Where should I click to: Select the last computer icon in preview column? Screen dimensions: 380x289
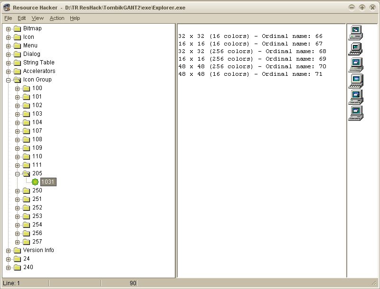click(x=356, y=113)
